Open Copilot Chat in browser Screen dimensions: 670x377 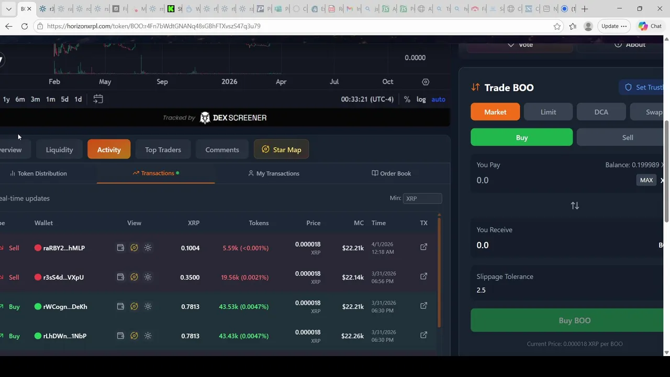[651, 26]
